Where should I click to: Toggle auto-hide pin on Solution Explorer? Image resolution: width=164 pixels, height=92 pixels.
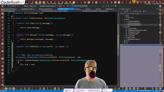pos(158,9)
